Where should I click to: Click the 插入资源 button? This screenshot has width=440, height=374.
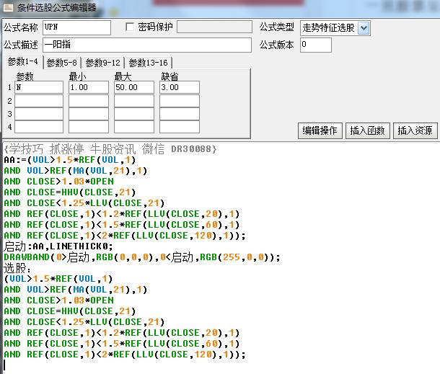click(x=415, y=130)
